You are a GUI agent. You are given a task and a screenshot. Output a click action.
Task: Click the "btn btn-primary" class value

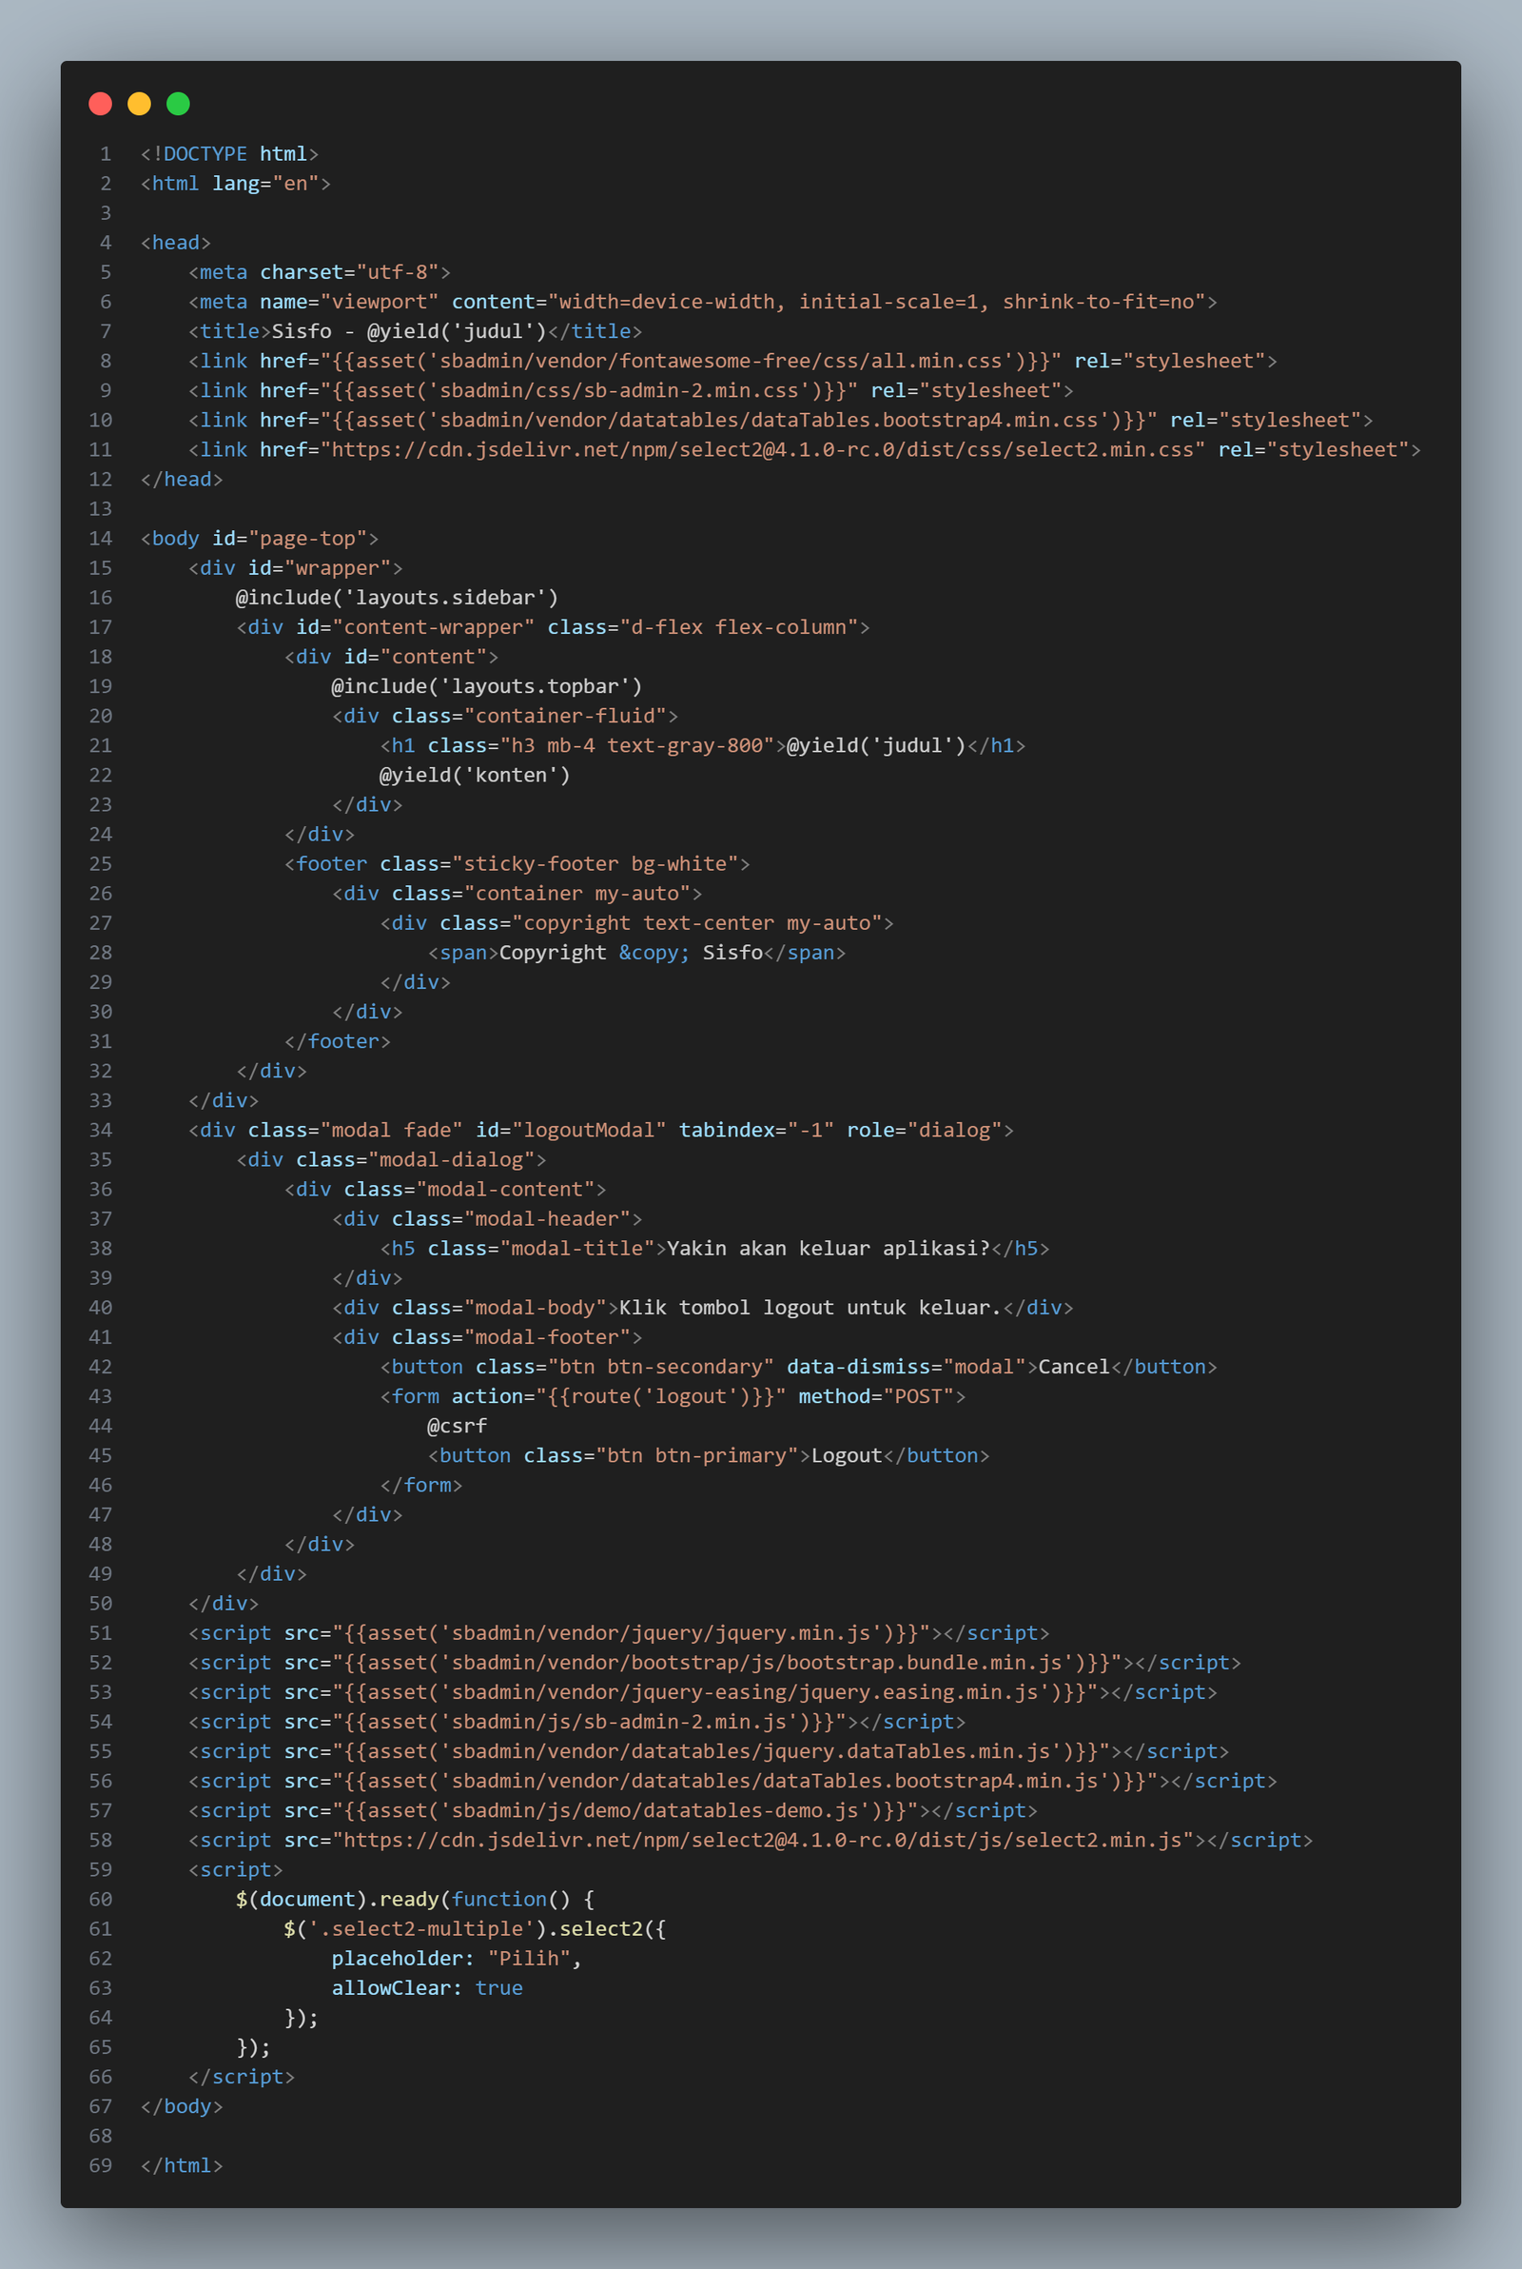[x=697, y=1456]
